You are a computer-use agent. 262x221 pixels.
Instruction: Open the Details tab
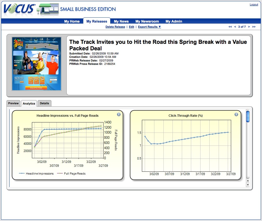(x=44, y=103)
